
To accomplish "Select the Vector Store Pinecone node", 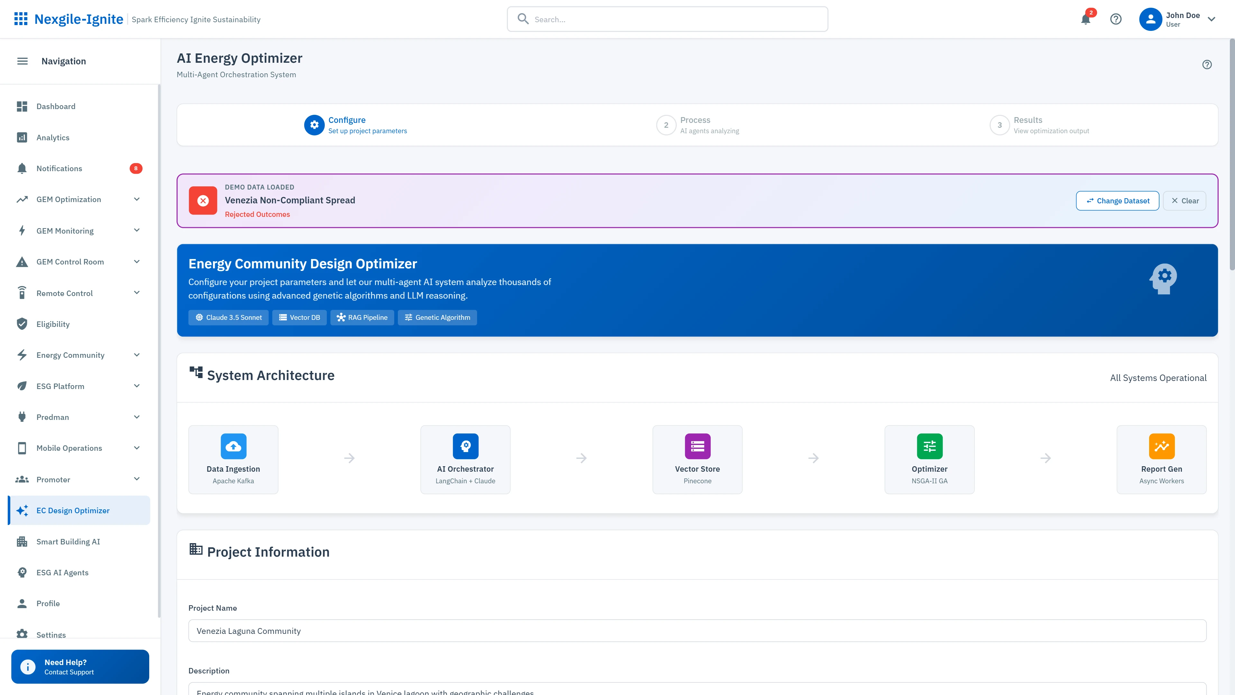I will click(x=697, y=459).
